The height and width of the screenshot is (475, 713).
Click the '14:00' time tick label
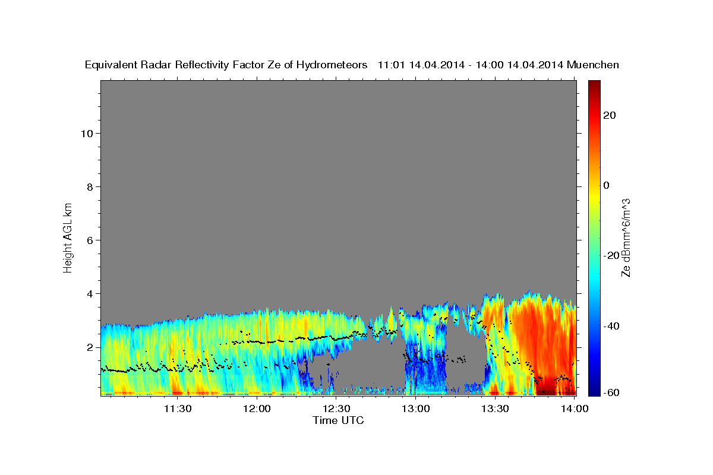pos(575,408)
